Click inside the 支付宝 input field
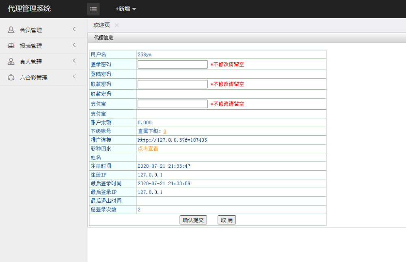The image size is (406, 262). (x=172, y=104)
